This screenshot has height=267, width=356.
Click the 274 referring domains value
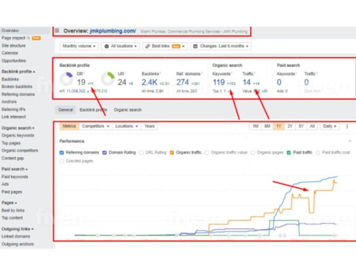(183, 82)
